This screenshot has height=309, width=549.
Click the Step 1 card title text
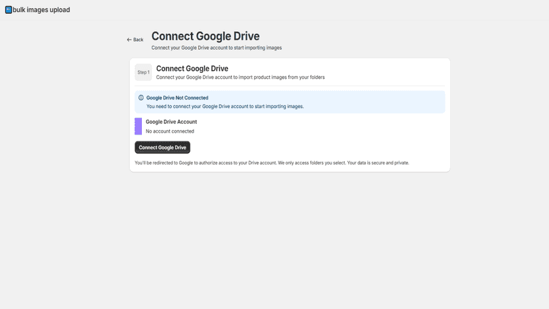192,69
